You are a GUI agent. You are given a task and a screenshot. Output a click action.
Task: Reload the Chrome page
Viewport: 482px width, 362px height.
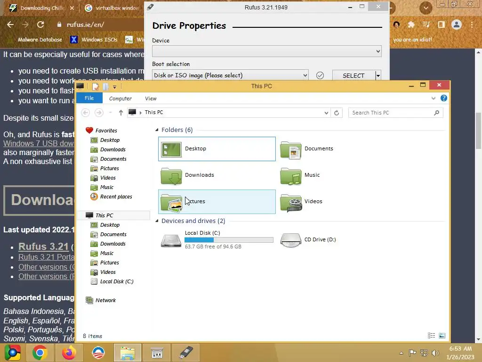click(40, 25)
